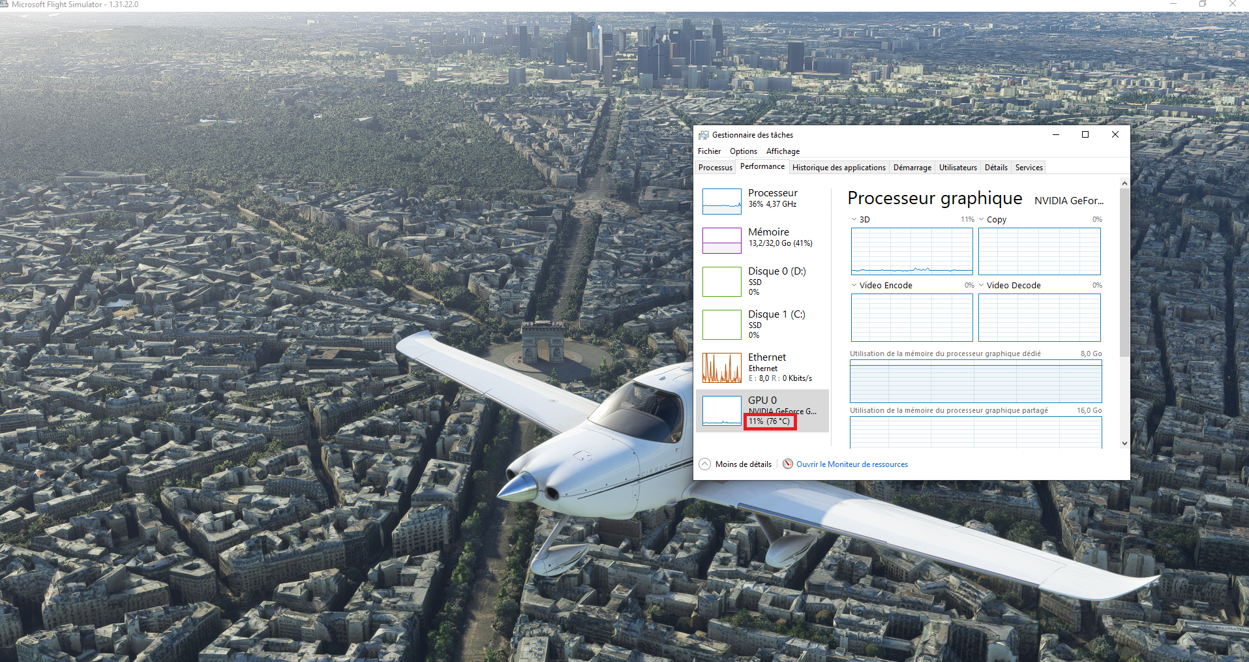Minimize the Flight Simulator window
Viewport: 1249px width, 662px height.
(x=1173, y=4)
